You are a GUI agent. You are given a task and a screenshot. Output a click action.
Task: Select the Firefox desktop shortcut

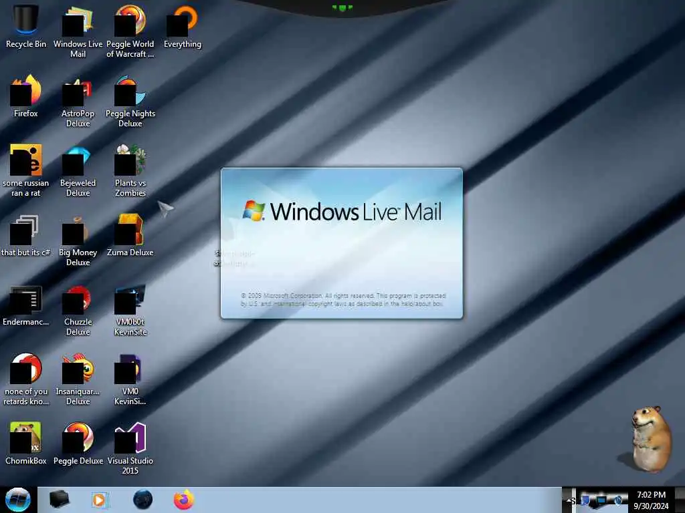25,96
